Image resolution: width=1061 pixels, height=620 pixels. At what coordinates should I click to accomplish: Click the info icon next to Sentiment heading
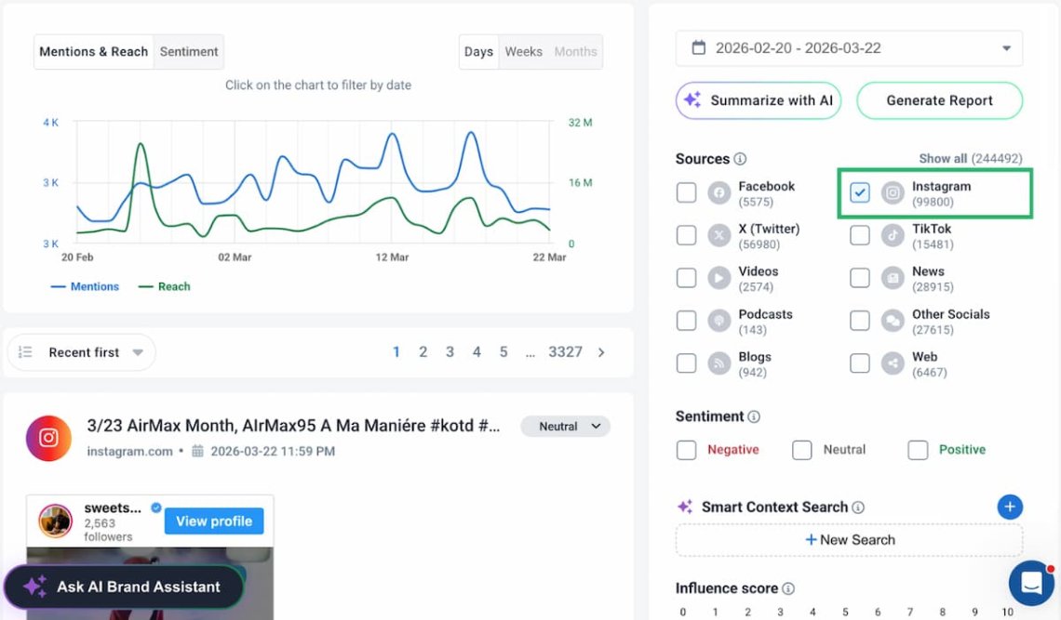pos(754,416)
